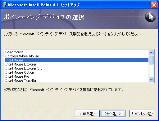159x121 pixels.
Task: Choose IntelliMouse Optical in the list
Action: [x=77, y=72]
